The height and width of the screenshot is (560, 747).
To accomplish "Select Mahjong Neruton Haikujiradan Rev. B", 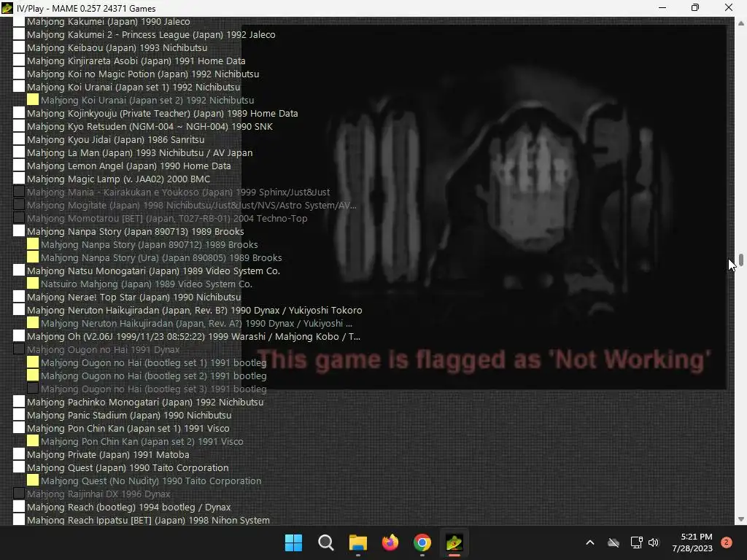I will coord(194,310).
